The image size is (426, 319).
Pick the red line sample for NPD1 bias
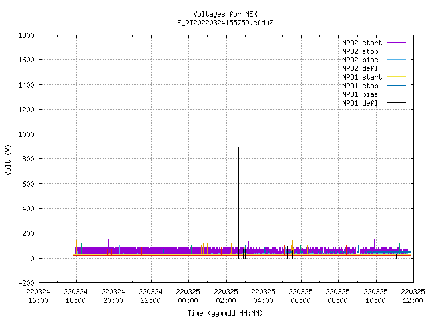(x=396, y=94)
